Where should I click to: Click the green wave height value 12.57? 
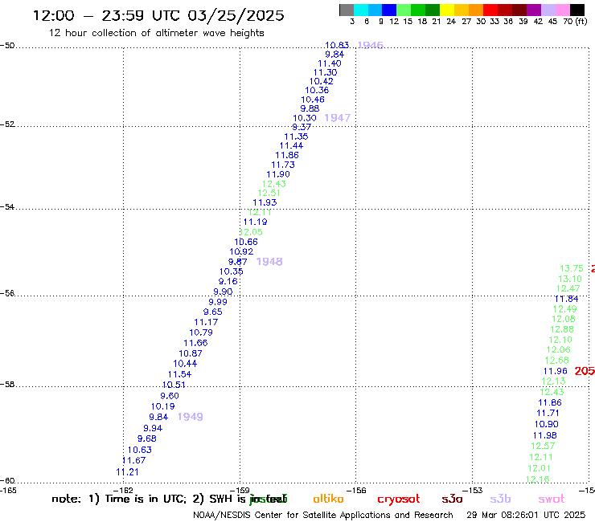[x=543, y=447]
